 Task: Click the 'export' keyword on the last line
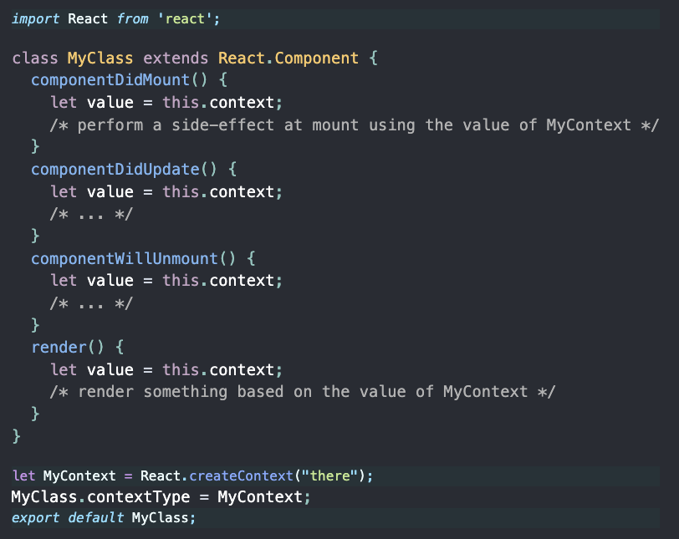35,517
